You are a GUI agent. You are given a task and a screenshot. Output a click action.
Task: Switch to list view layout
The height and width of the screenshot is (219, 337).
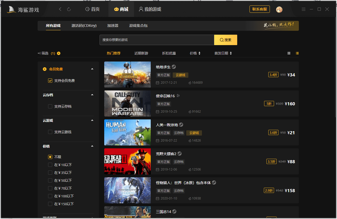point(297,53)
